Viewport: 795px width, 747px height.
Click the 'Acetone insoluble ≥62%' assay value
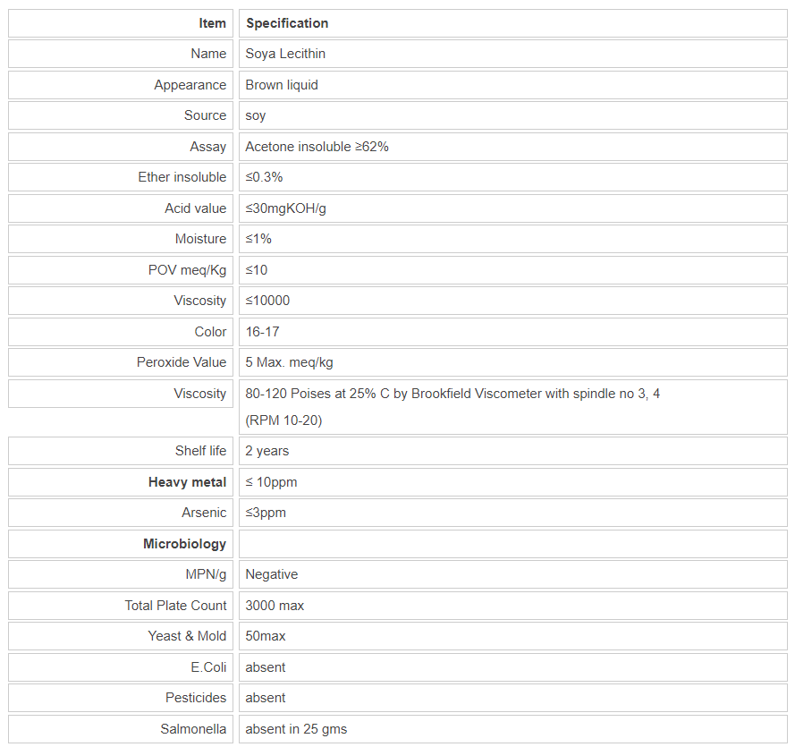coord(317,147)
